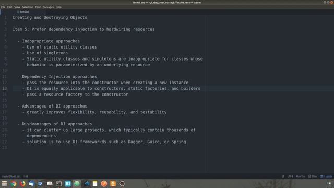Click 'pass a resource factory to the constructor'
Viewport: 334px width, 188px height.
coord(75,95)
